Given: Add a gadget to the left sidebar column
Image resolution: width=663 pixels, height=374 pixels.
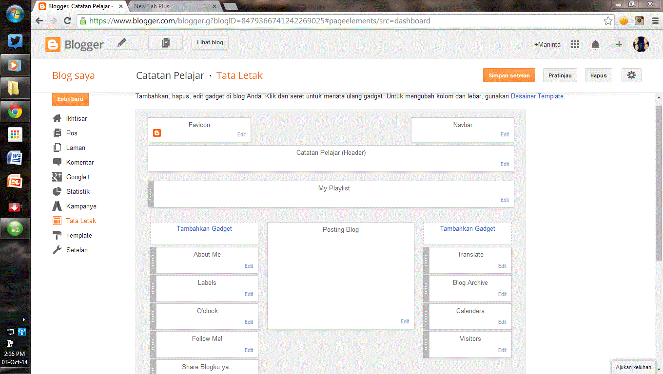Looking at the screenshot, I should click(204, 228).
